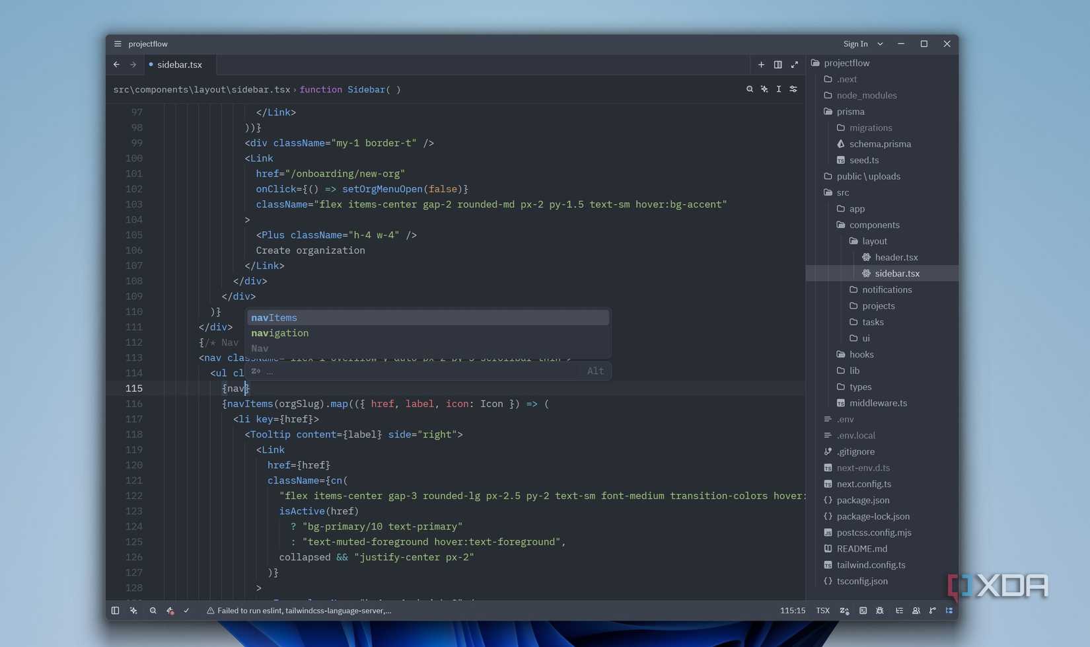Image resolution: width=1090 pixels, height=647 pixels.
Task: Open project search from the status bar
Action: point(153,611)
